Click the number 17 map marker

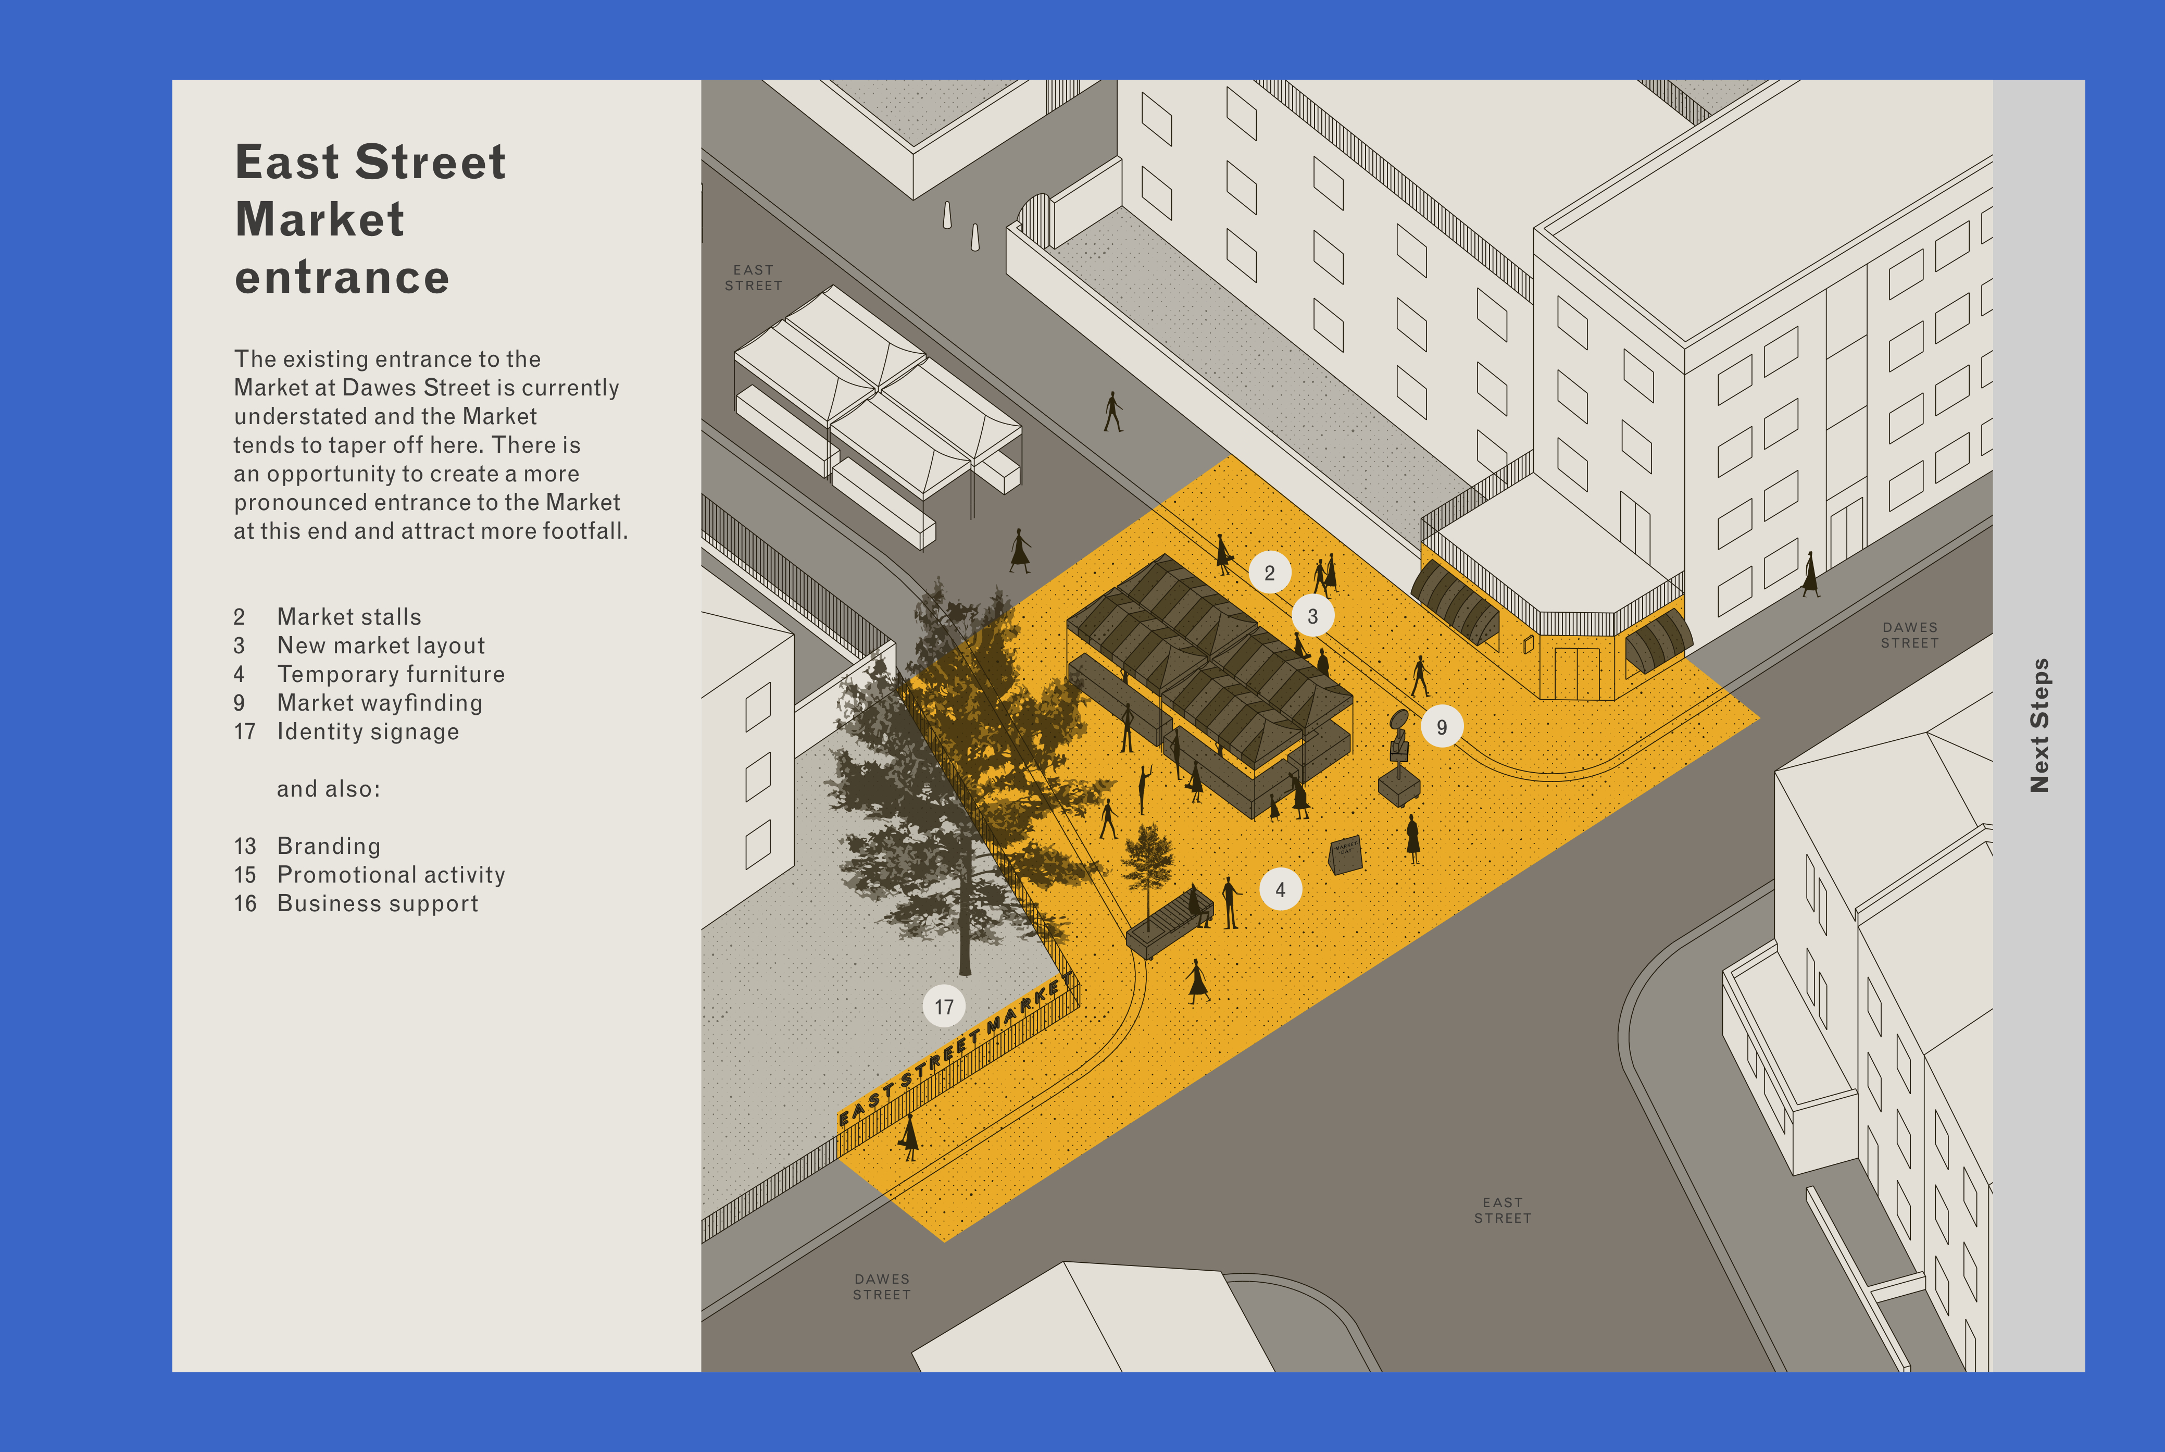tap(943, 1007)
